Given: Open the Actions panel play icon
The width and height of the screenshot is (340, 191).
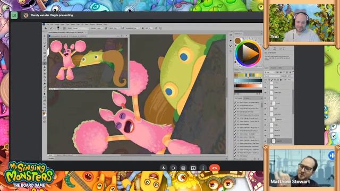Looking at the screenshot, I should (231, 40).
